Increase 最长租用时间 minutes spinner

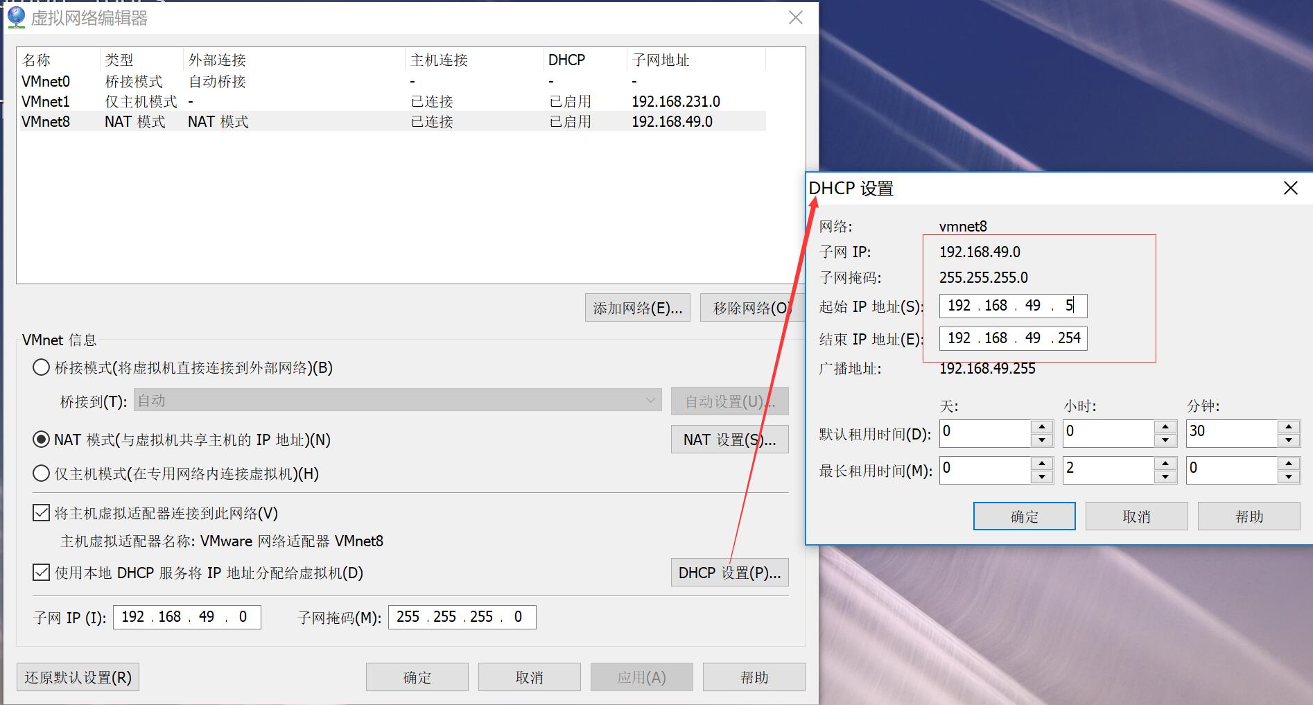pyautogui.click(x=1289, y=464)
